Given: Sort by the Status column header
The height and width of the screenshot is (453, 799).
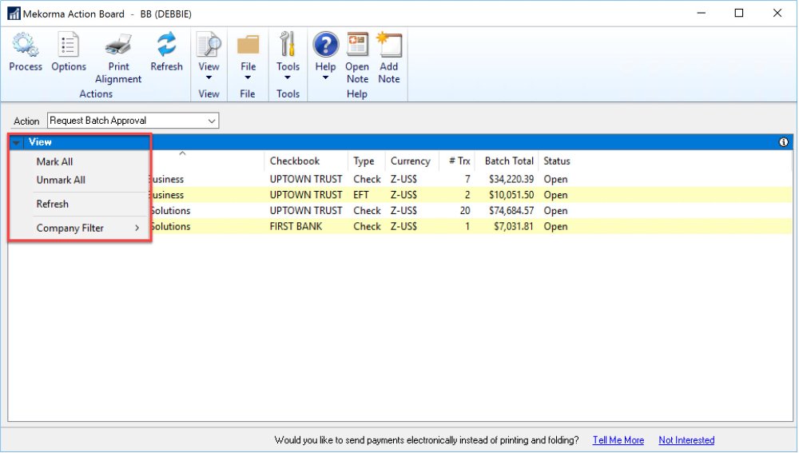Looking at the screenshot, I should click(x=557, y=161).
